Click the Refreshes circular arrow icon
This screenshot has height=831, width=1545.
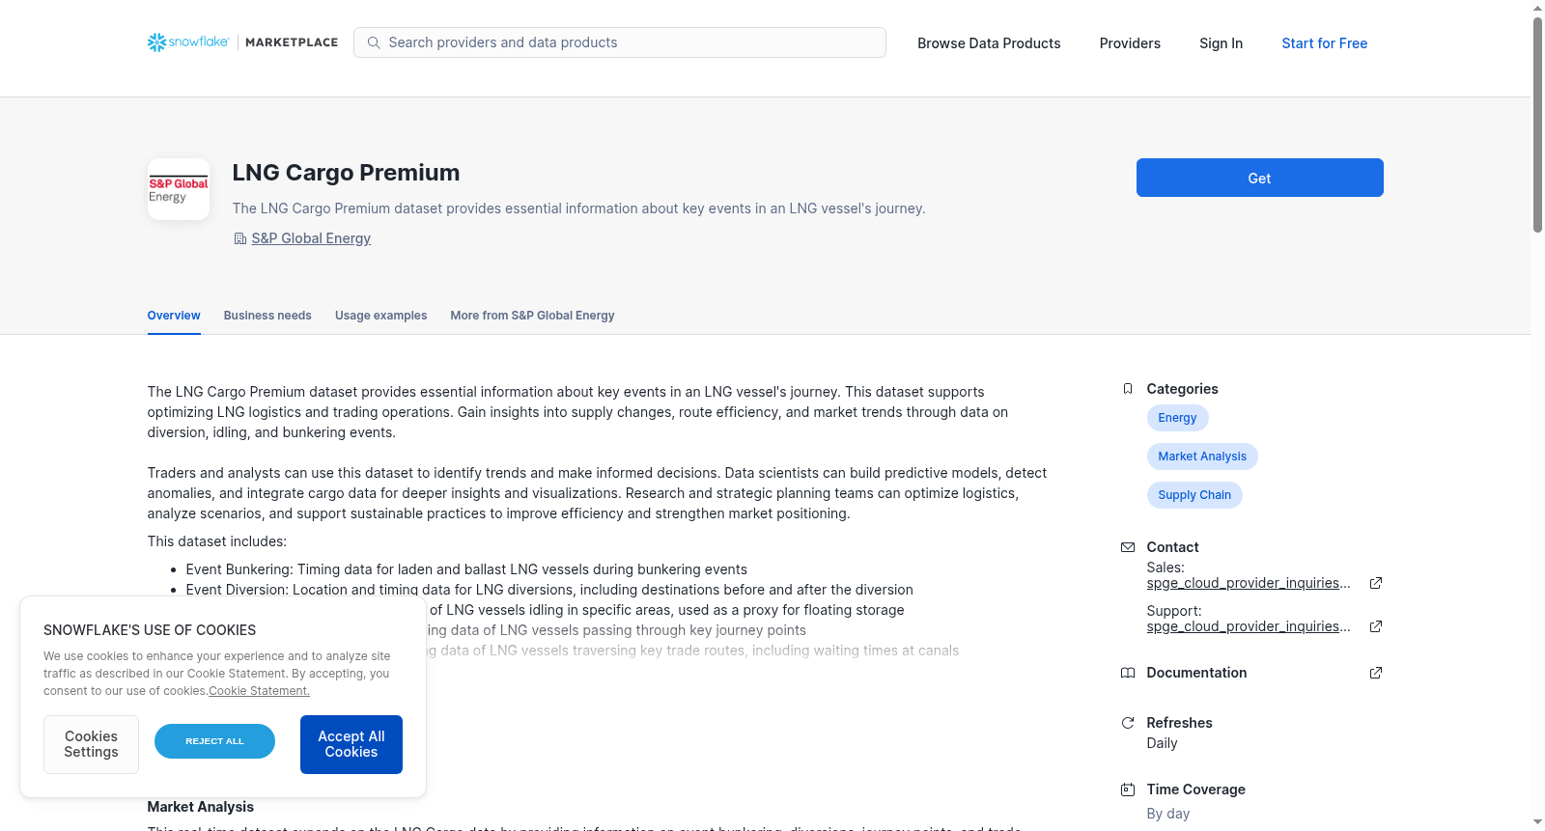click(1127, 723)
